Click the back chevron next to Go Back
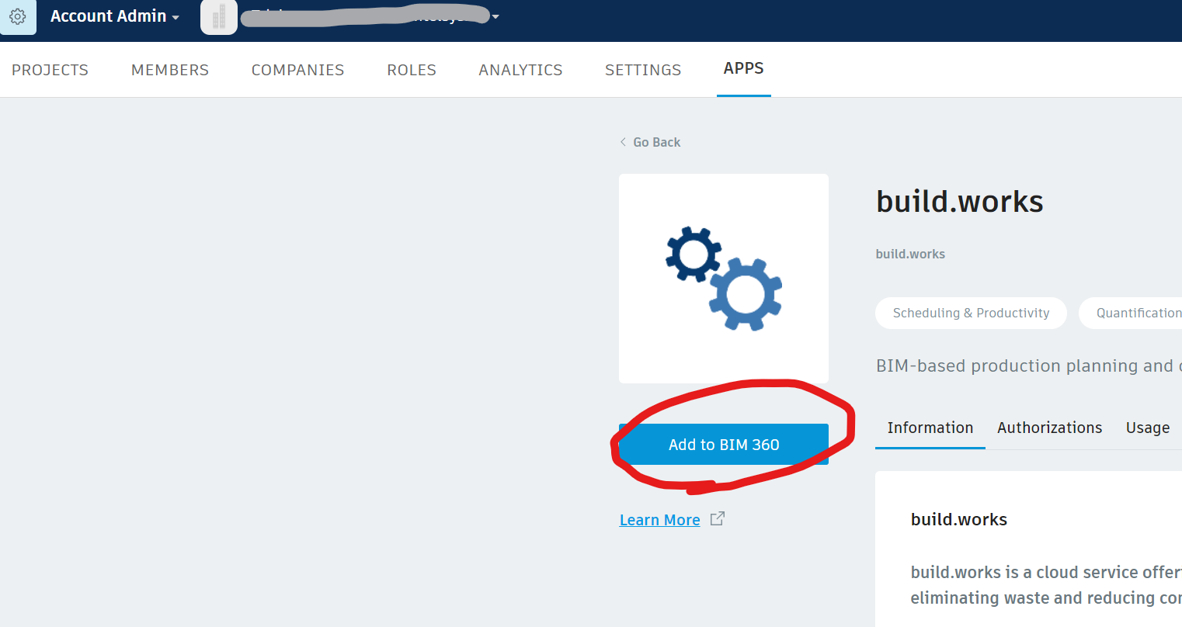This screenshot has height=627, width=1182. (x=622, y=142)
